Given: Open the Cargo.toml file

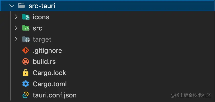Looking at the screenshot, I should click(50, 84).
